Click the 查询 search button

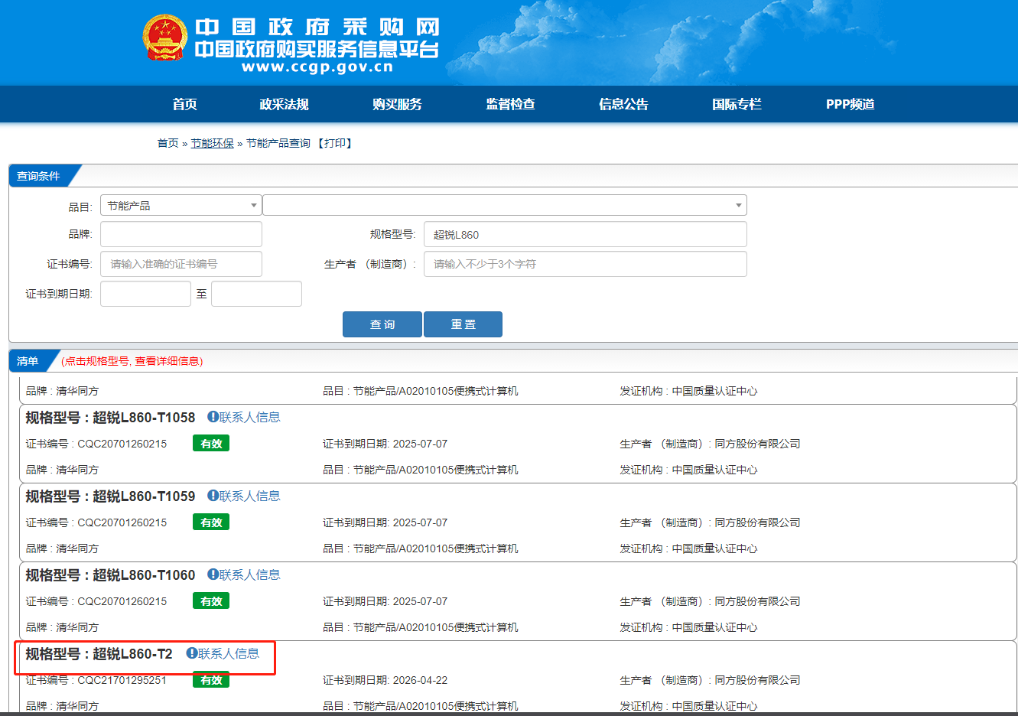[x=382, y=324]
